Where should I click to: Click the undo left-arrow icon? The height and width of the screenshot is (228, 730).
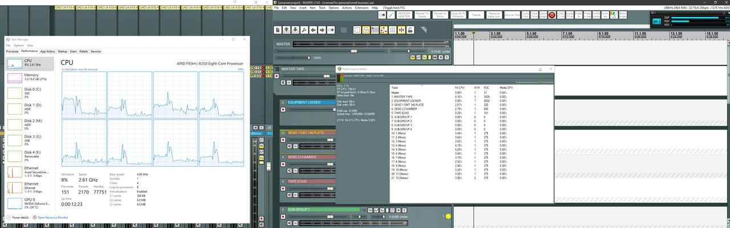click(313, 30)
